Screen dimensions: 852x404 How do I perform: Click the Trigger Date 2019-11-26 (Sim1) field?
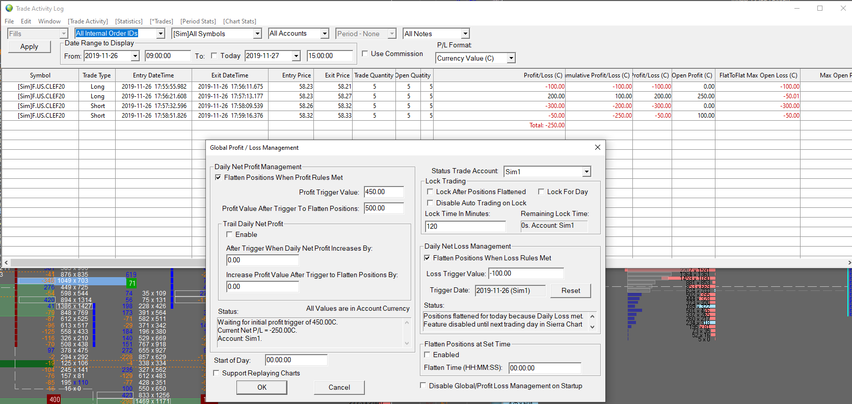coord(510,290)
